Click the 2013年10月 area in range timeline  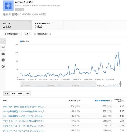pos(25,85)
